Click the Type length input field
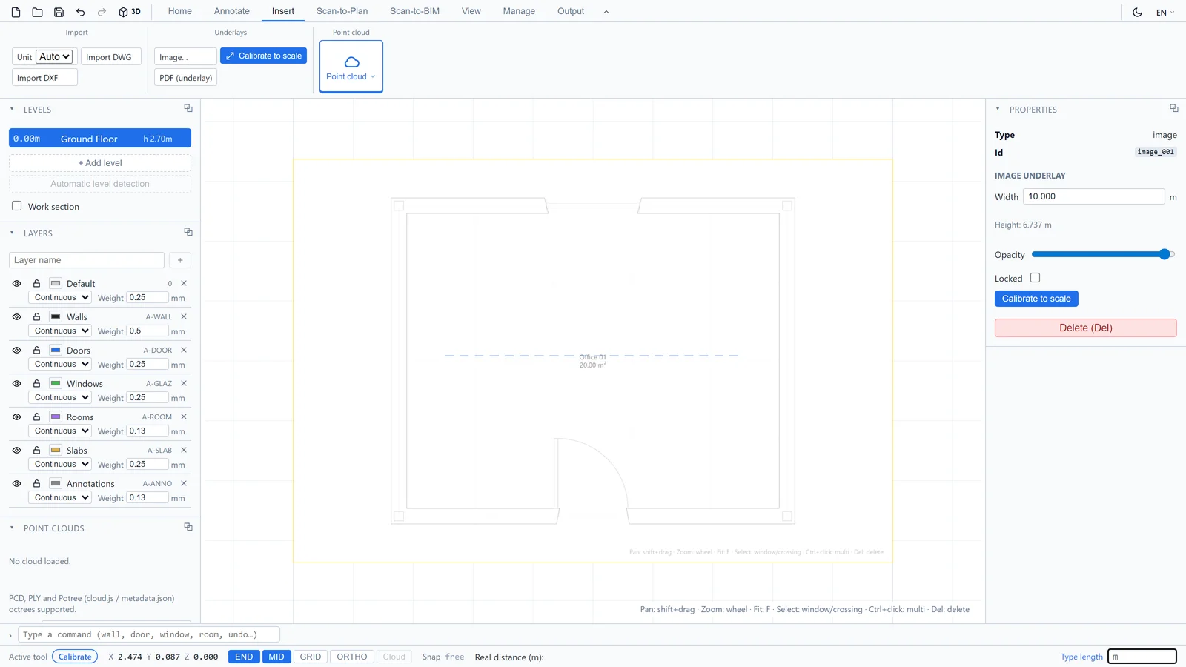 point(1142,657)
